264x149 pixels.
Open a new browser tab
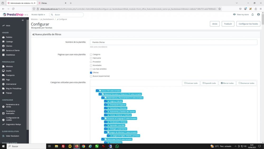tap(71, 3)
